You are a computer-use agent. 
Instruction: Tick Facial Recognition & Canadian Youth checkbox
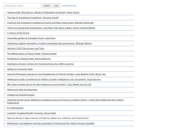click(x=4, y=38)
